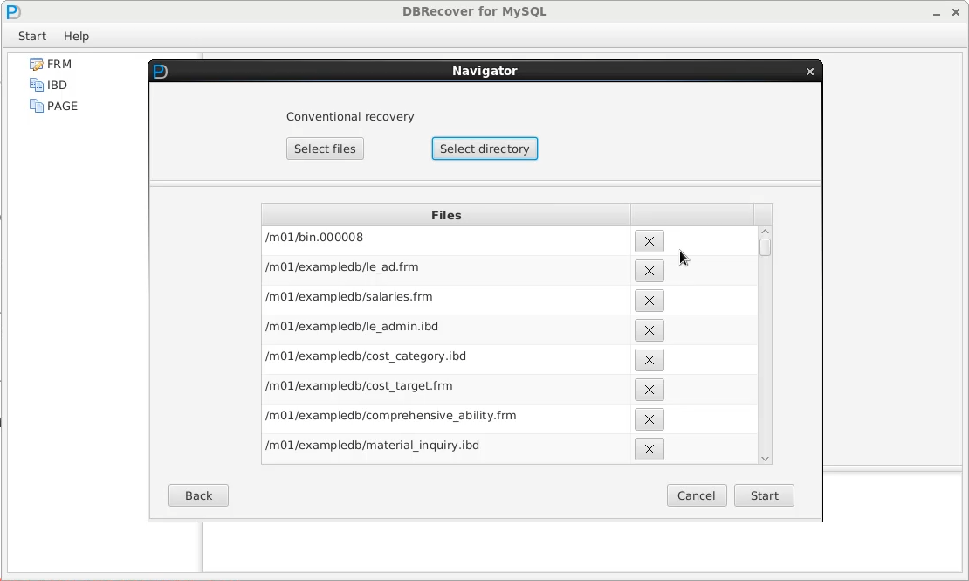969x581 pixels.
Task: Remove material_inquiry.ibd with its X button
Action: pos(649,449)
